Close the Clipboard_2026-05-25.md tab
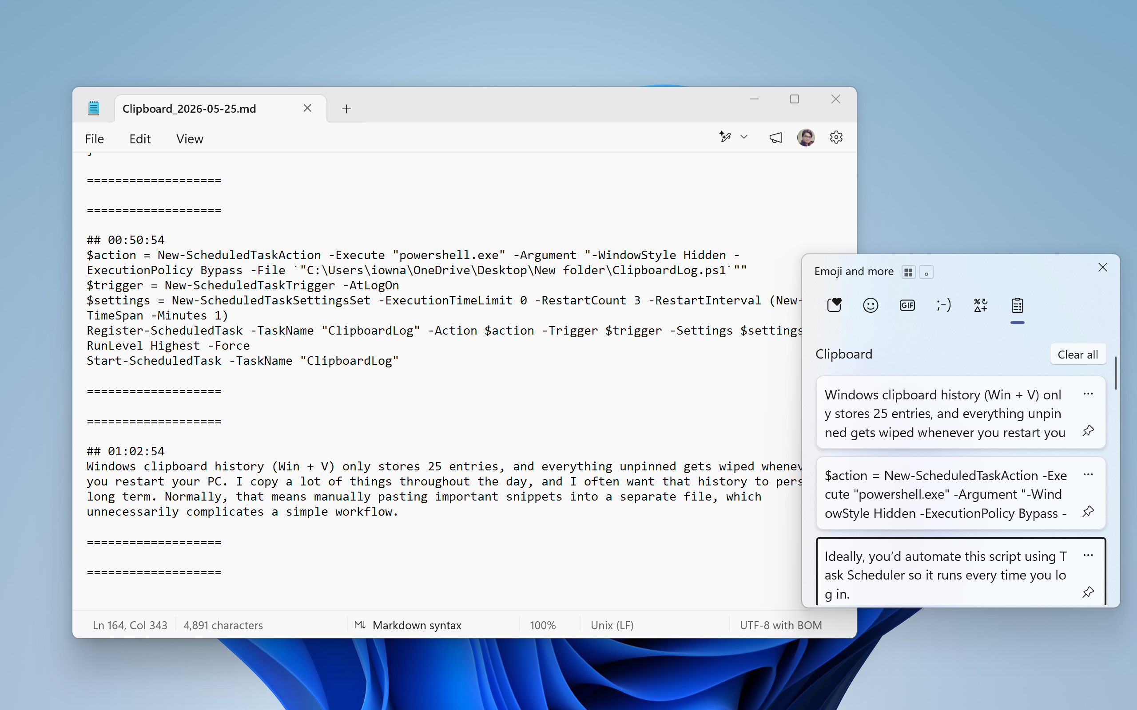The height and width of the screenshot is (710, 1137). (307, 108)
